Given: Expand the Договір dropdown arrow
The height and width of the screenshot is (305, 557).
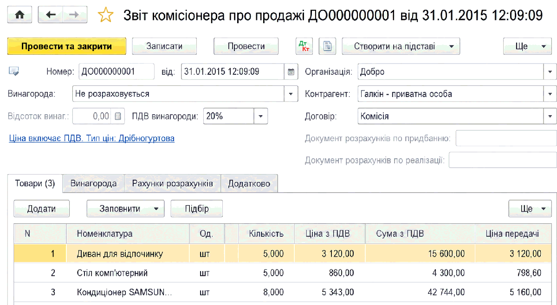Looking at the screenshot, I should click(x=551, y=117).
